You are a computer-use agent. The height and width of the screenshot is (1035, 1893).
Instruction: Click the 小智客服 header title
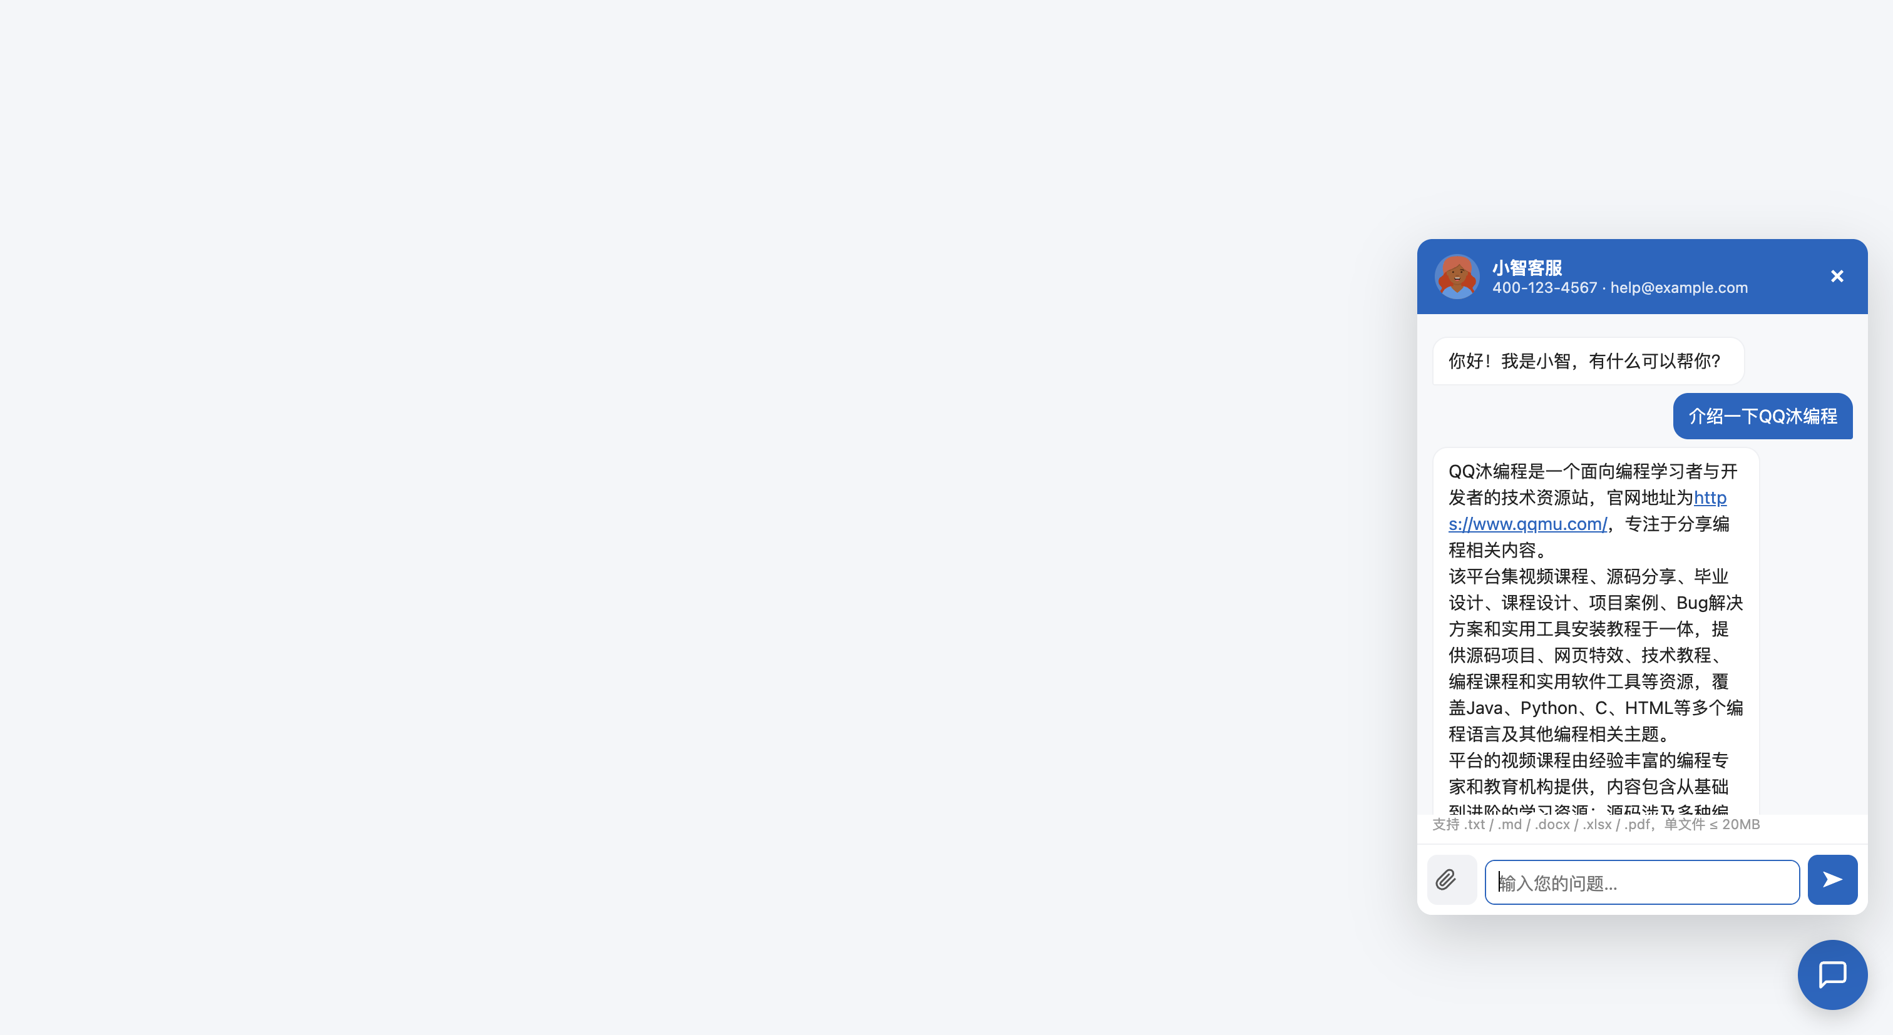pyautogui.click(x=1527, y=267)
